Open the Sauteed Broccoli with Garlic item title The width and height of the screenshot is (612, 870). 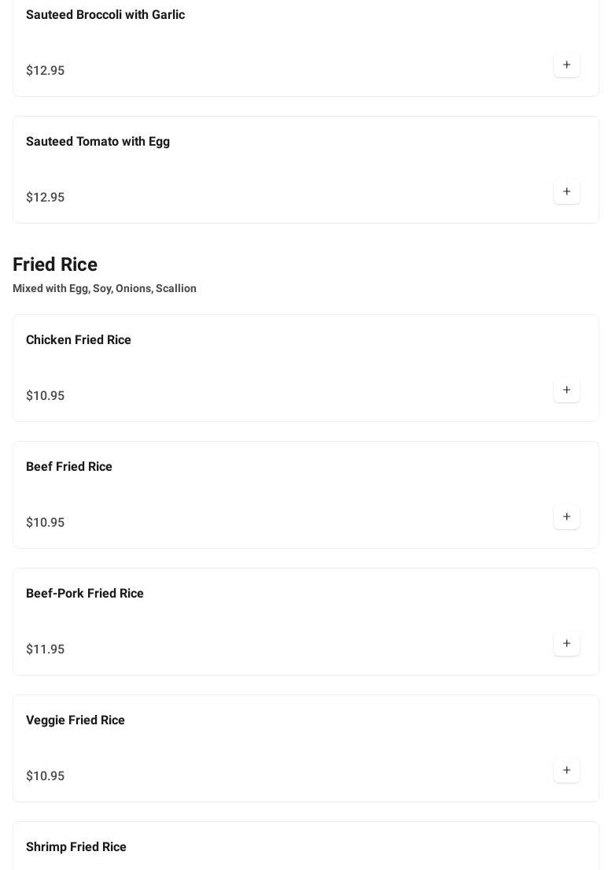coord(105,15)
